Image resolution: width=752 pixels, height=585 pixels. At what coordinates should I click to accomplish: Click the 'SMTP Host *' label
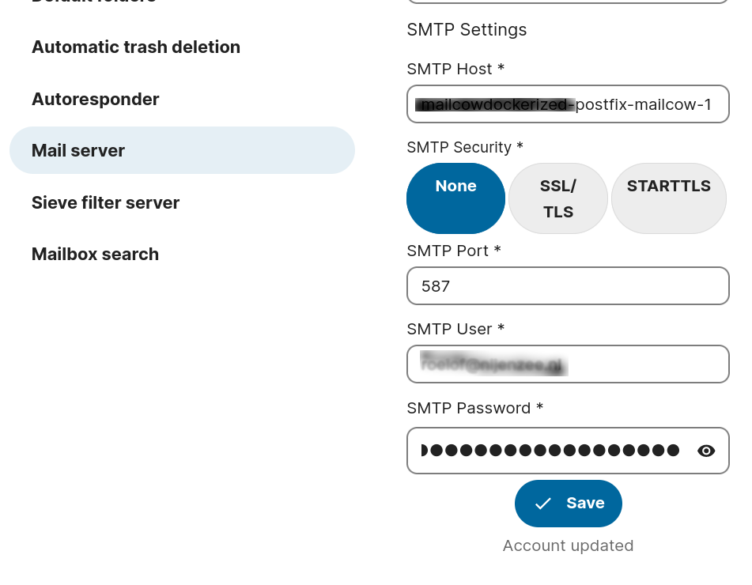tap(455, 69)
